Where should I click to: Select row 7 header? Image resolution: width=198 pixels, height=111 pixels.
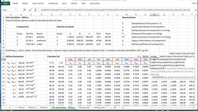3,37
